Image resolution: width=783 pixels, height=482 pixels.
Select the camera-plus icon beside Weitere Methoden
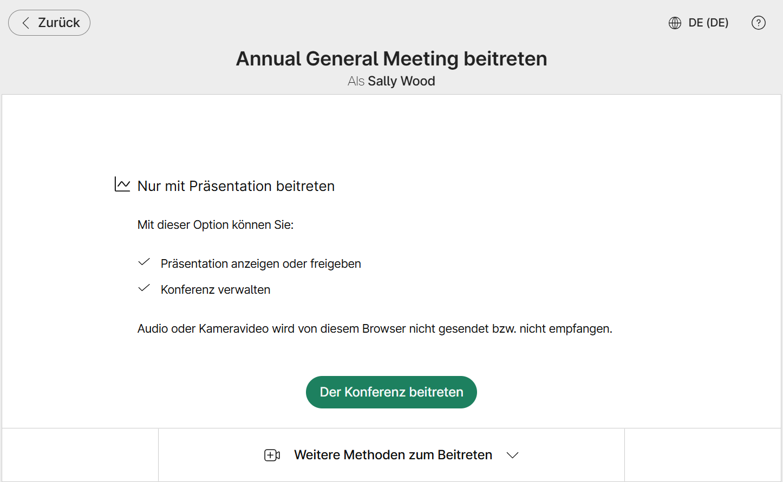tap(271, 455)
